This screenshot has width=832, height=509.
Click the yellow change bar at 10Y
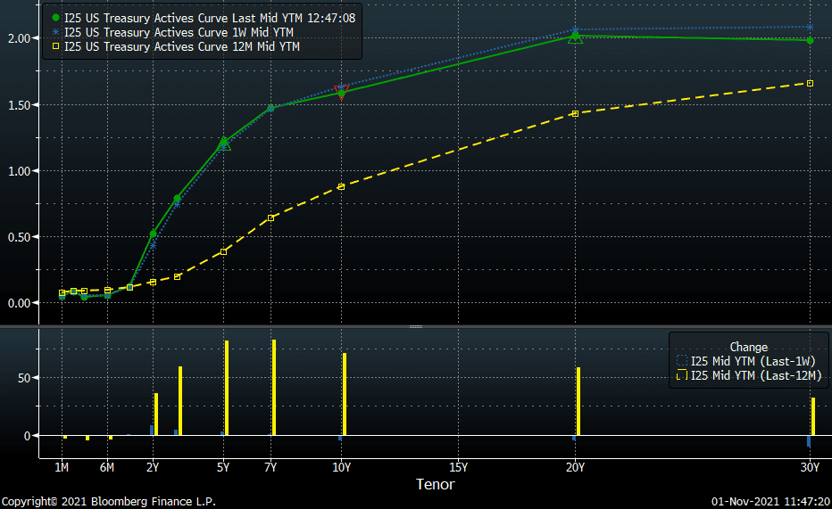[345, 395]
